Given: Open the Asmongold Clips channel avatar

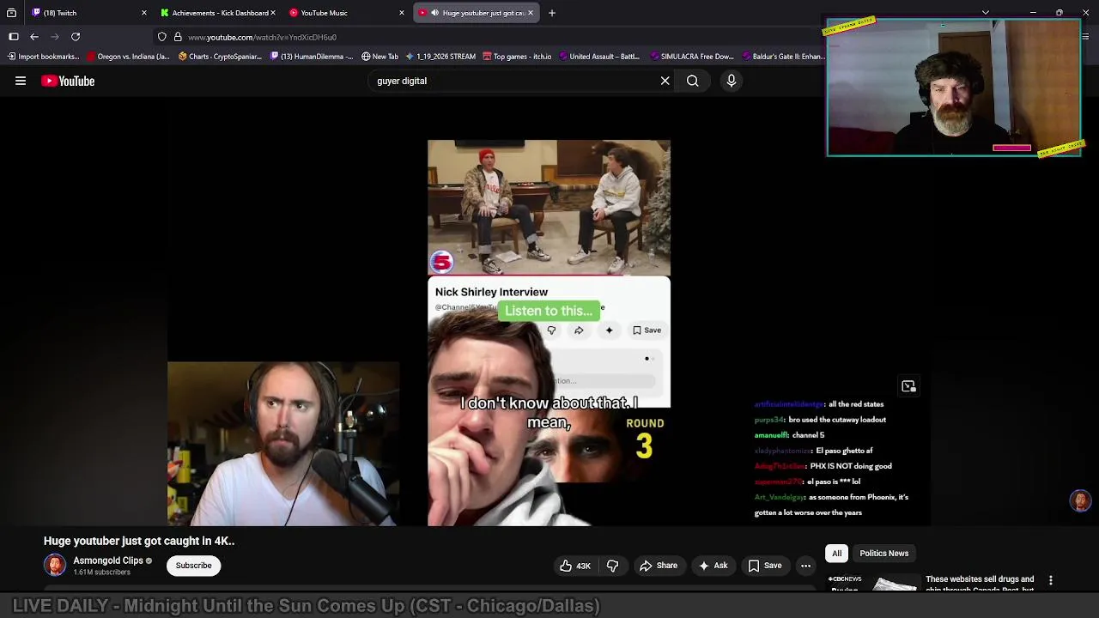Looking at the screenshot, I should click(55, 566).
